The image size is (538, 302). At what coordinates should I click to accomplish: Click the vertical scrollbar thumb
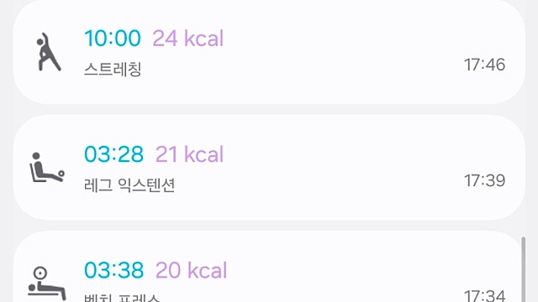pos(523,269)
